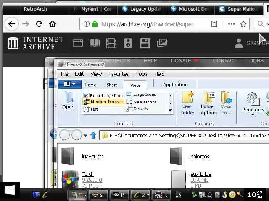Click the archive.org URL address field
269x201 pixels.
148,24
